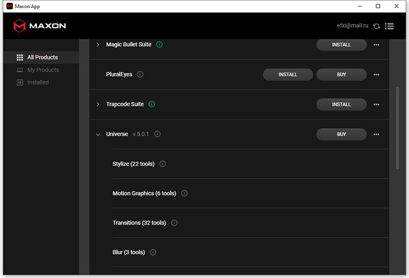The height and width of the screenshot is (278, 409).
Task: Open info for Magic Bullet Suite
Action: [x=160, y=45]
